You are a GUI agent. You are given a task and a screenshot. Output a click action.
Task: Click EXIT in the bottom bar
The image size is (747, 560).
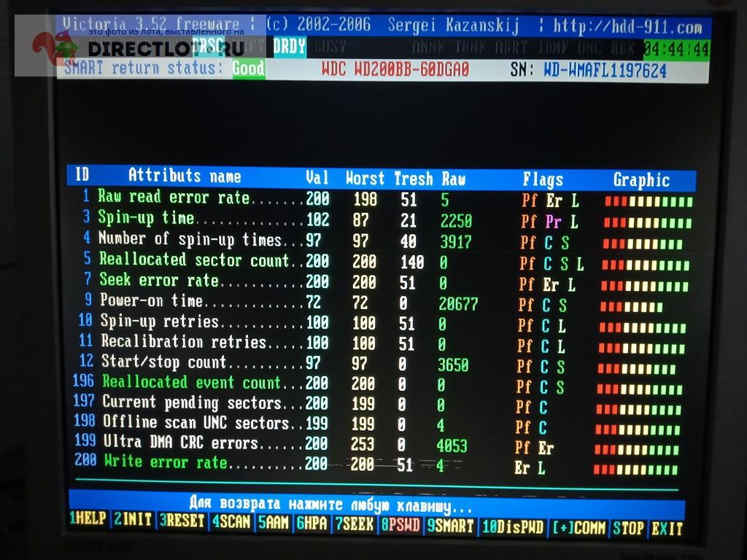pyautogui.click(x=667, y=529)
